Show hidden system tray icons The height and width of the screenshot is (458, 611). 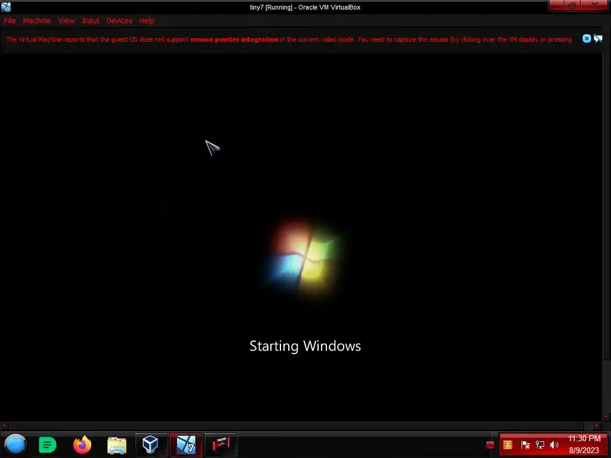click(x=490, y=445)
